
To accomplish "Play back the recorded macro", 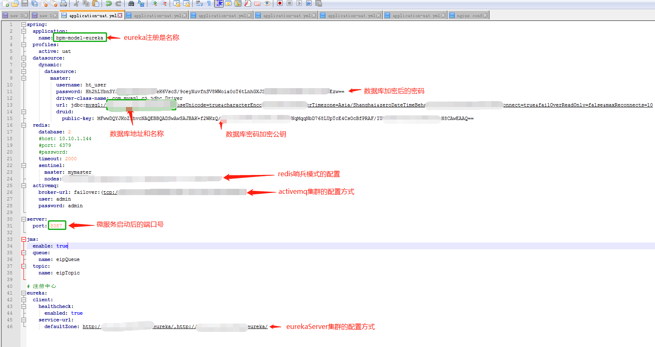I will point(299,3).
